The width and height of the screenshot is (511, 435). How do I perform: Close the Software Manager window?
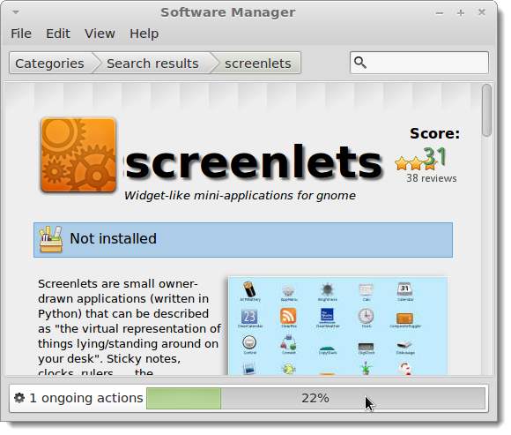482,12
